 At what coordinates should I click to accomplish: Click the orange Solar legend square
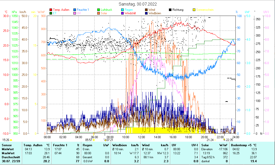99,13
